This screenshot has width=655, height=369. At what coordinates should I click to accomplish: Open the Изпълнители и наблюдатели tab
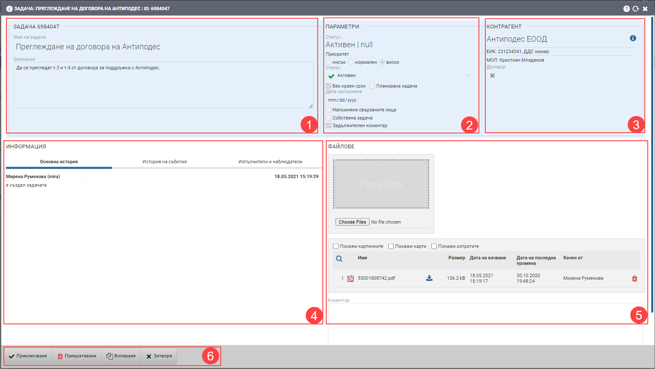[271, 161]
